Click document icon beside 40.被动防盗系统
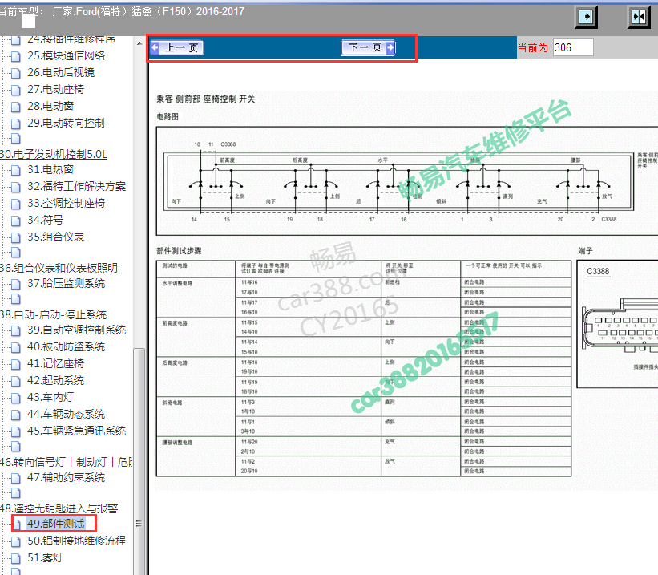658x575 pixels. coord(16,347)
